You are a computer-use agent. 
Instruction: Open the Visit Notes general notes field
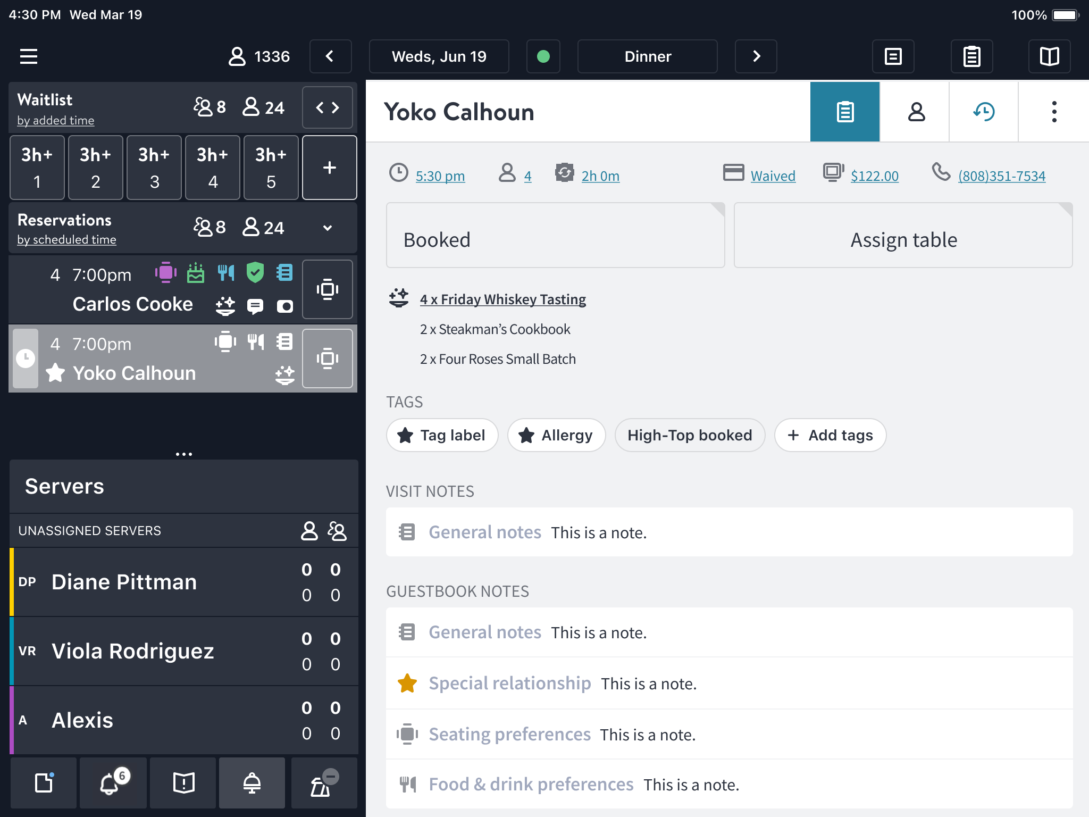(x=729, y=532)
